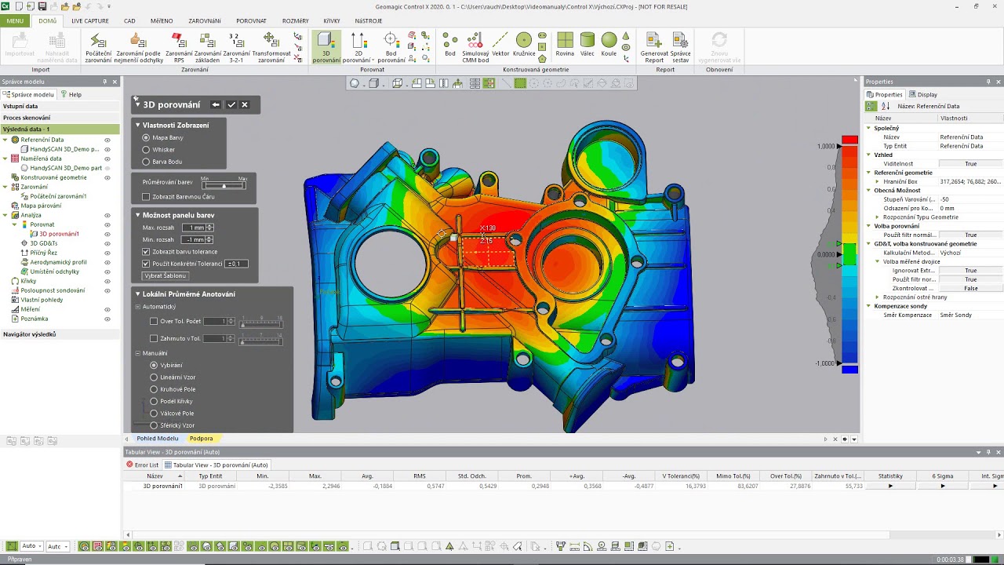This screenshot has width=1004, height=565.
Task: Toggle visibility of Referenční Data
Action: click(x=107, y=140)
